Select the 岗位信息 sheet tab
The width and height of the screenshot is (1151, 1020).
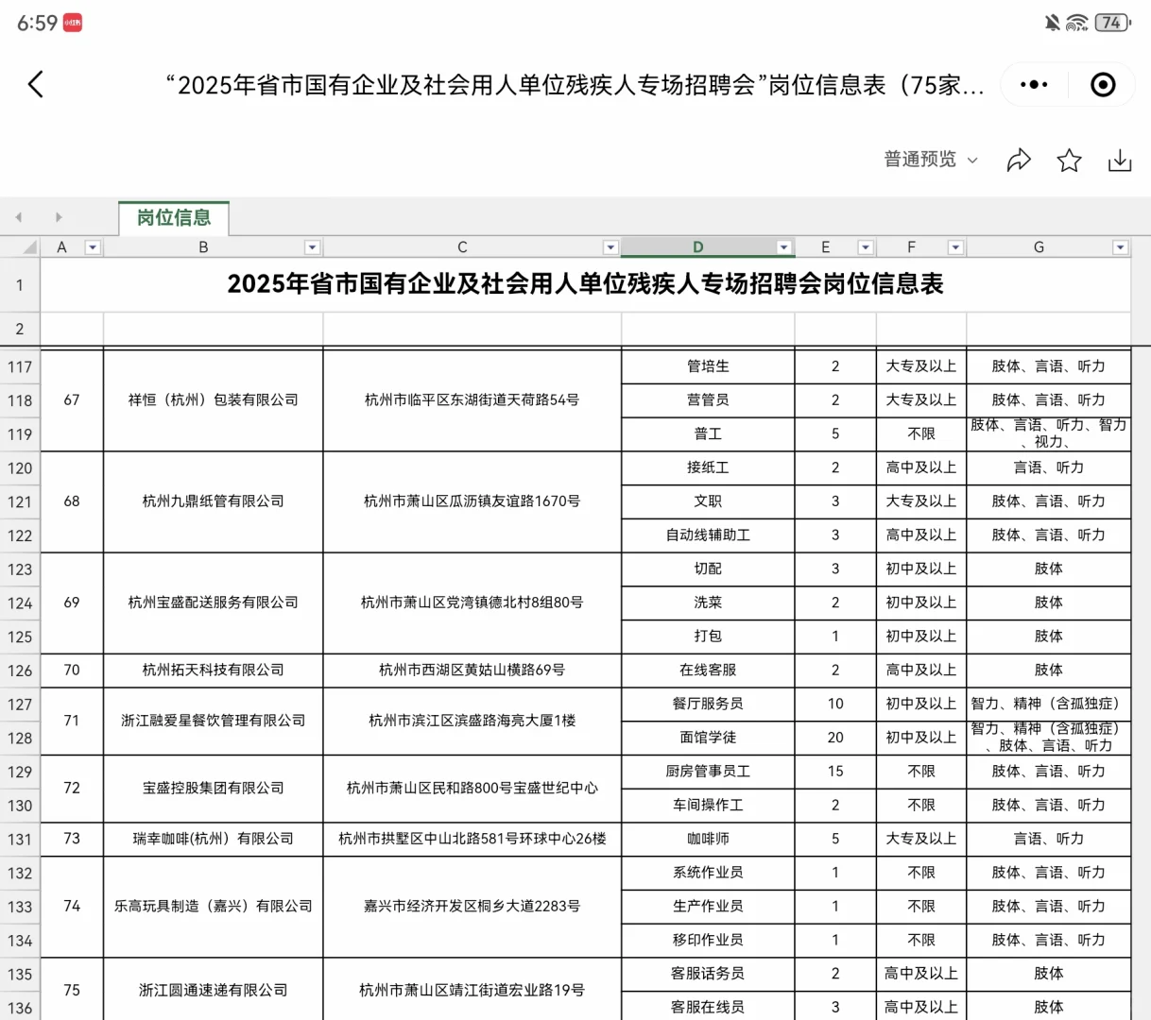click(x=174, y=218)
